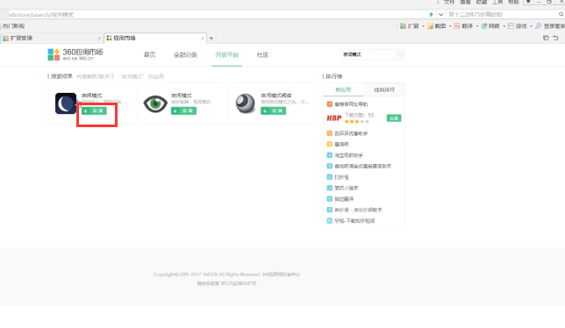Open the rank 9 app in the ranking list
The height and width of the screenshot is (328, 565).
pos(358,210)
